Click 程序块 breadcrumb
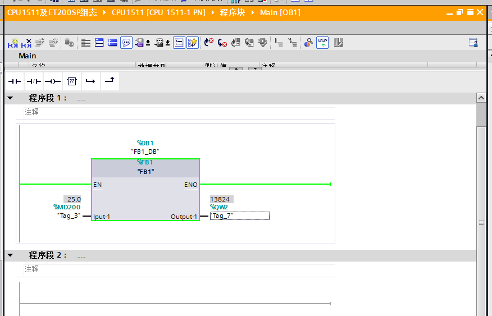 (233, 12)
